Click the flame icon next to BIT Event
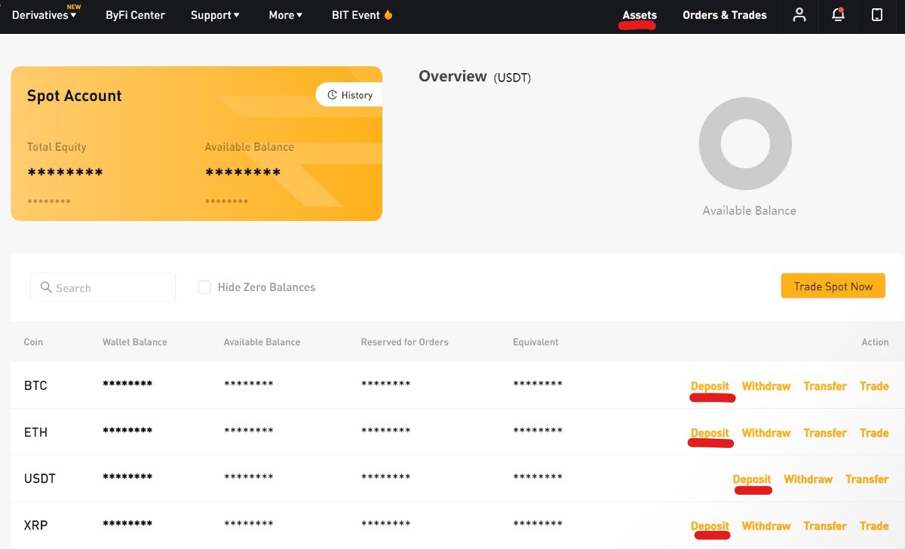The image size is (905, 549). point(388,14)
